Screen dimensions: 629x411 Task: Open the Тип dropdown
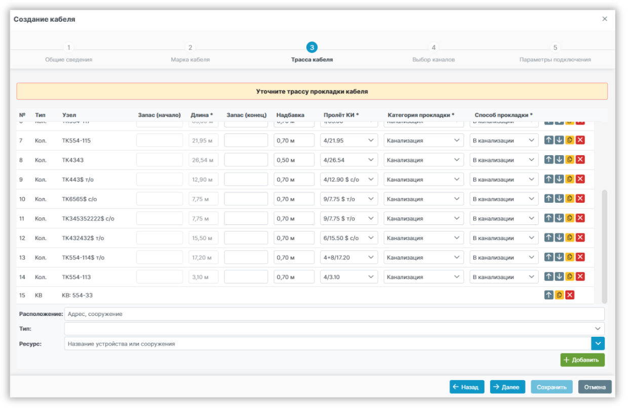point(334,329)
